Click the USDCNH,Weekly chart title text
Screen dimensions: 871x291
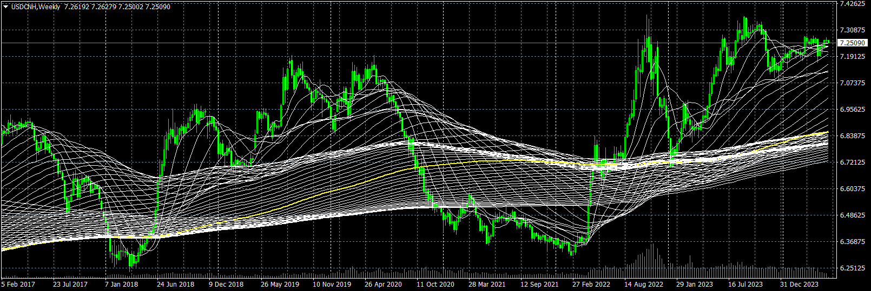tap(35, 7)
